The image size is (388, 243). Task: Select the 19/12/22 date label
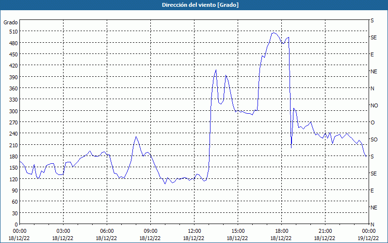(369, 238)
